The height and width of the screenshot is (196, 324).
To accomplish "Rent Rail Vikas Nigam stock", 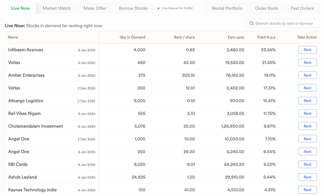I will tap(307, 114).
